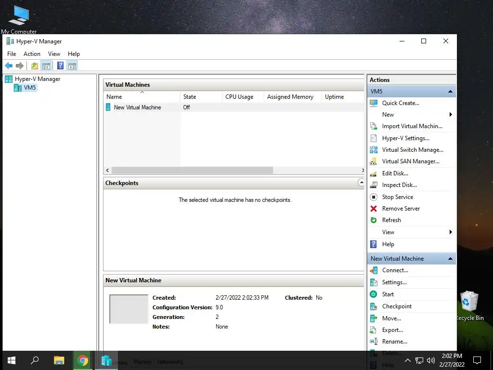Image resolution: width=493 pixels, height=370 pixels.
Task: Open Google Chrome from the taskbar
Action: 83,360
